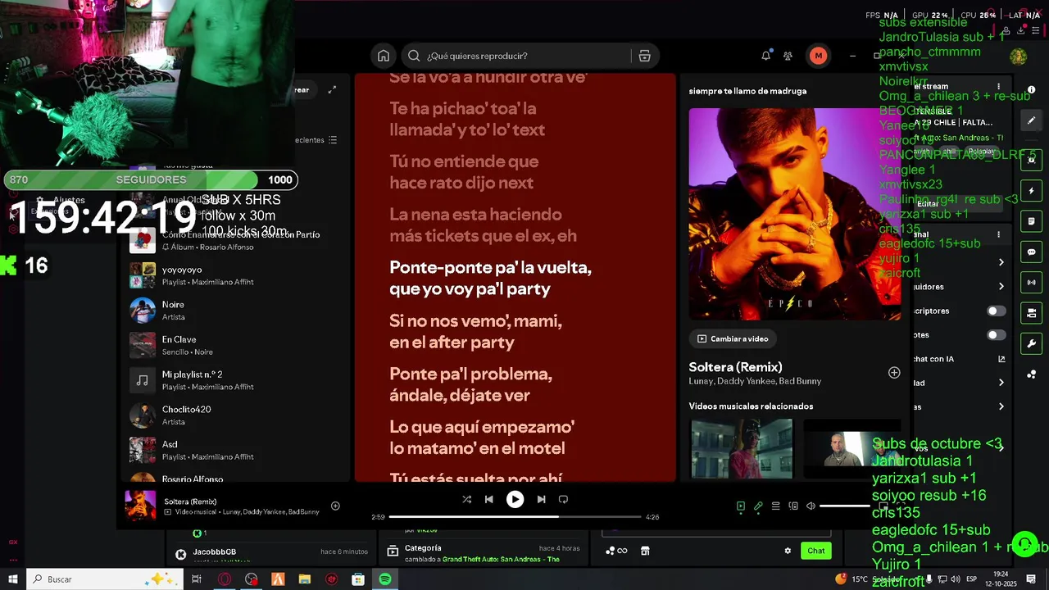Expand Spotify library panel with arrows icon
The width and height of the screenshot is (1049, 590).
[x=332, y=90]
